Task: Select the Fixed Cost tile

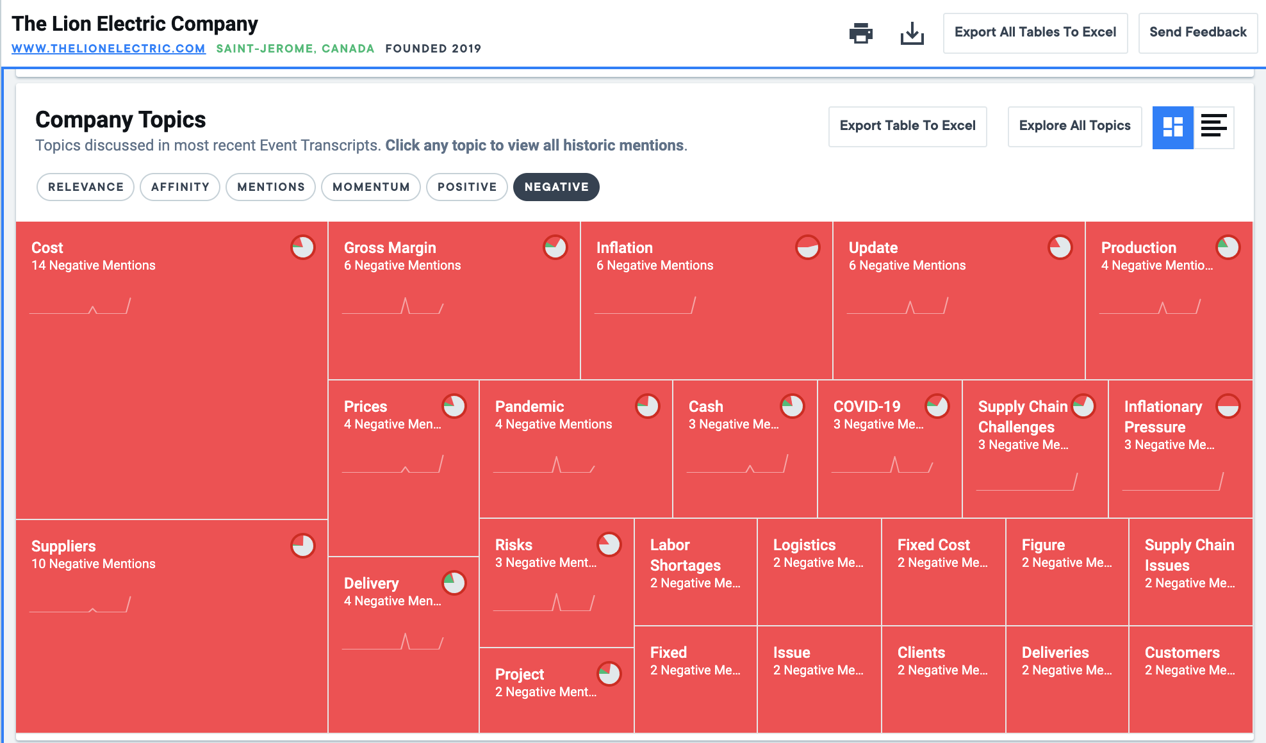Action: [944, 572]
